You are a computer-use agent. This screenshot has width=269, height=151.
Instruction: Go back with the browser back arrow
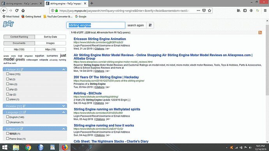pyautogui.click(x=4, y=11)
